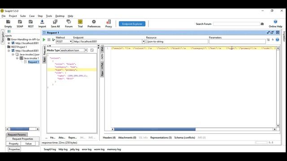This screenshot has width=287, height=161.
Task: Open the Case menu
Action: tap(32, 16)
